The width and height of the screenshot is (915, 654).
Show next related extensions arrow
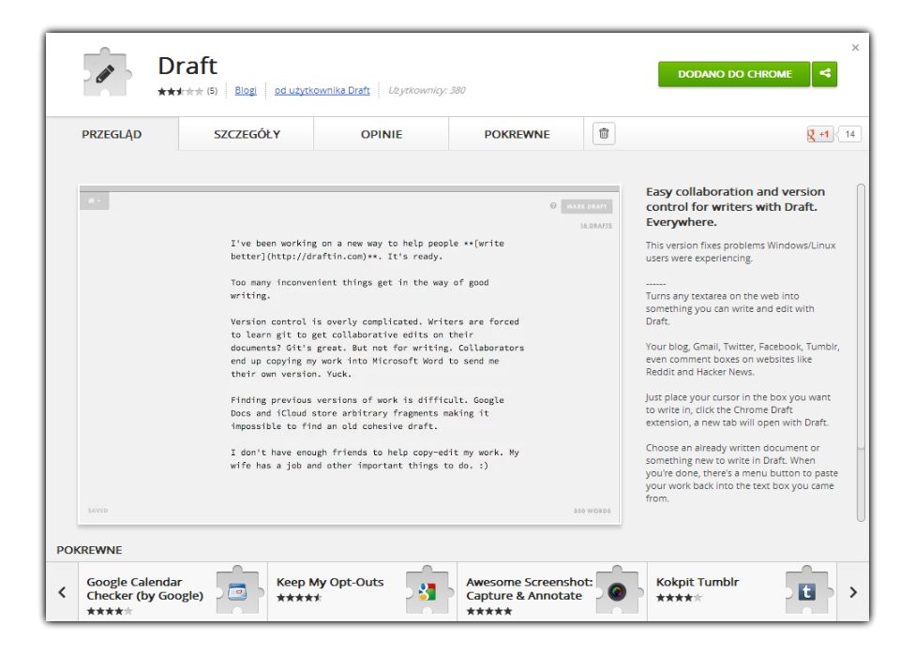853,592
